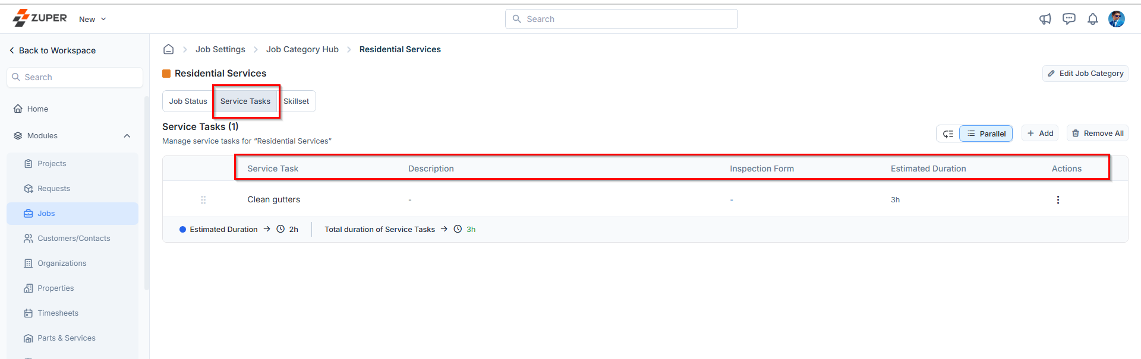Image resolution: width=1141 pixels, height=359 pixels.
Task: Click the Description column header
Action: click(x=431, y=169)
